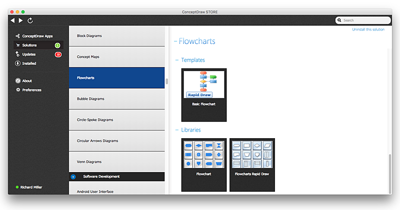Click the Installed download icon
Screen dimensions: 400x210
[x=17, y=63]
